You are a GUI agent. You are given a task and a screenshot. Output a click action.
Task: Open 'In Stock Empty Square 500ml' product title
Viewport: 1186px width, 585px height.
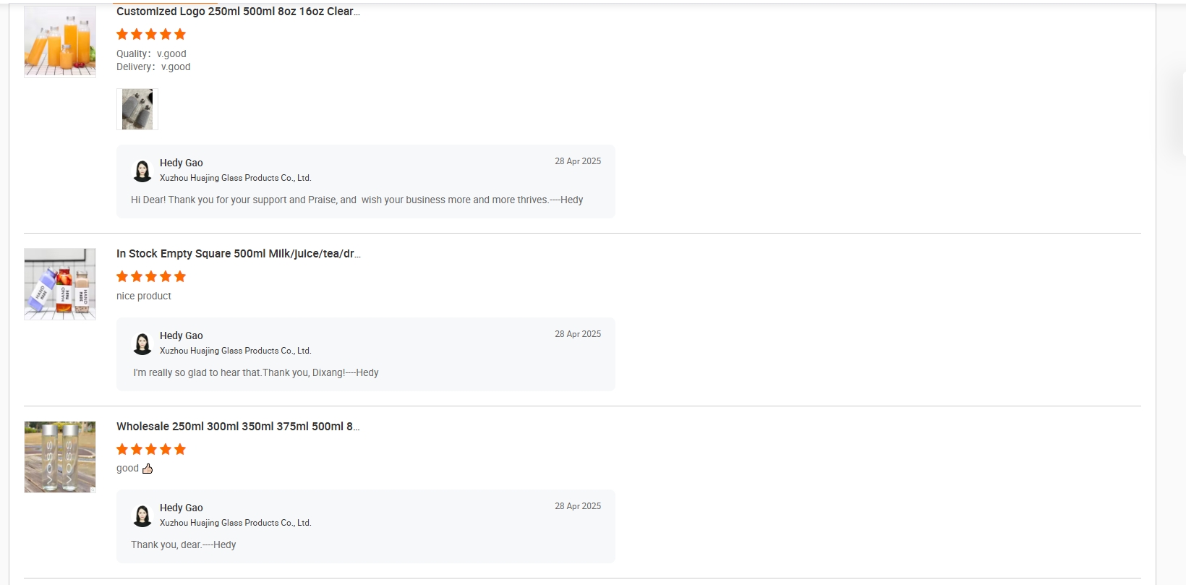pyautogui.click(x=239, y=254)
